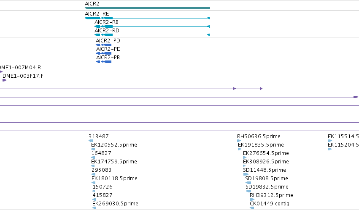Click arrow glyph under EK269030.5prime
359x210 pixels.
click(x=94, y=208)
